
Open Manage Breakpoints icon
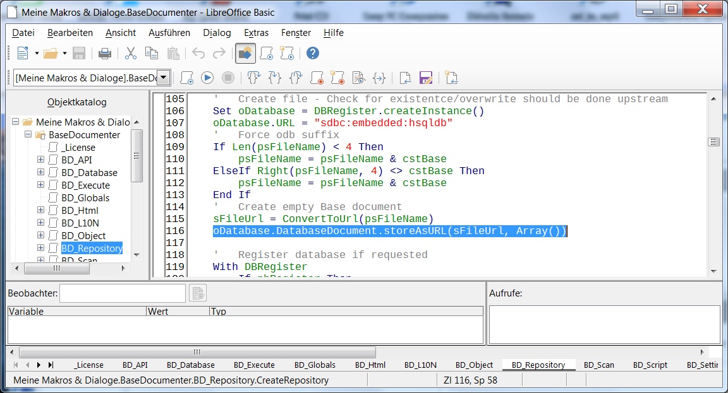(x=337, y=78)
